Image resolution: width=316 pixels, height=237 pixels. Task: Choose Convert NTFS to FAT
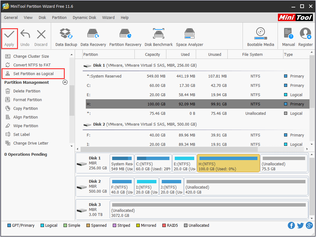(x=32, y=65)
